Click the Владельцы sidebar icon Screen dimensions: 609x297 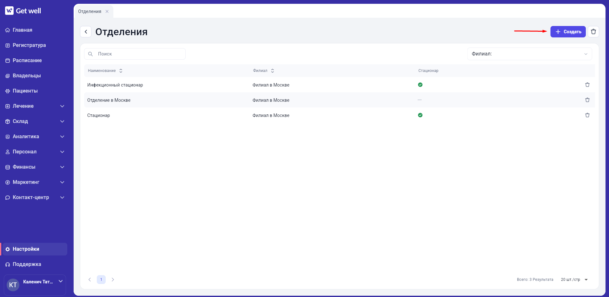pyautogui.click(x=8, y=76)
